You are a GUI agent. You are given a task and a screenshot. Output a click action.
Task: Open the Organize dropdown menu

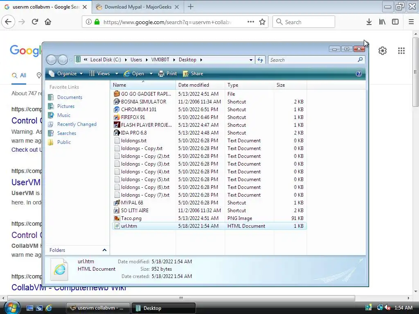[66, 74]
